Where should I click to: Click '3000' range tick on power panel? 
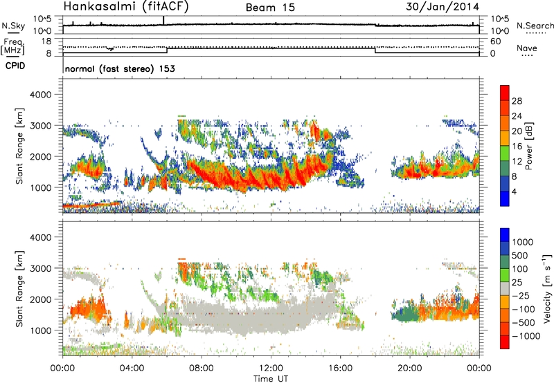[40, 126]
